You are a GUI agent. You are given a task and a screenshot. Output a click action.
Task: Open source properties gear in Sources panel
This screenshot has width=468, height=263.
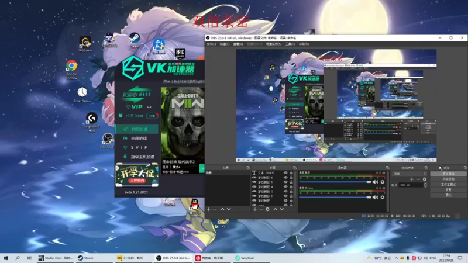(268, 209)
